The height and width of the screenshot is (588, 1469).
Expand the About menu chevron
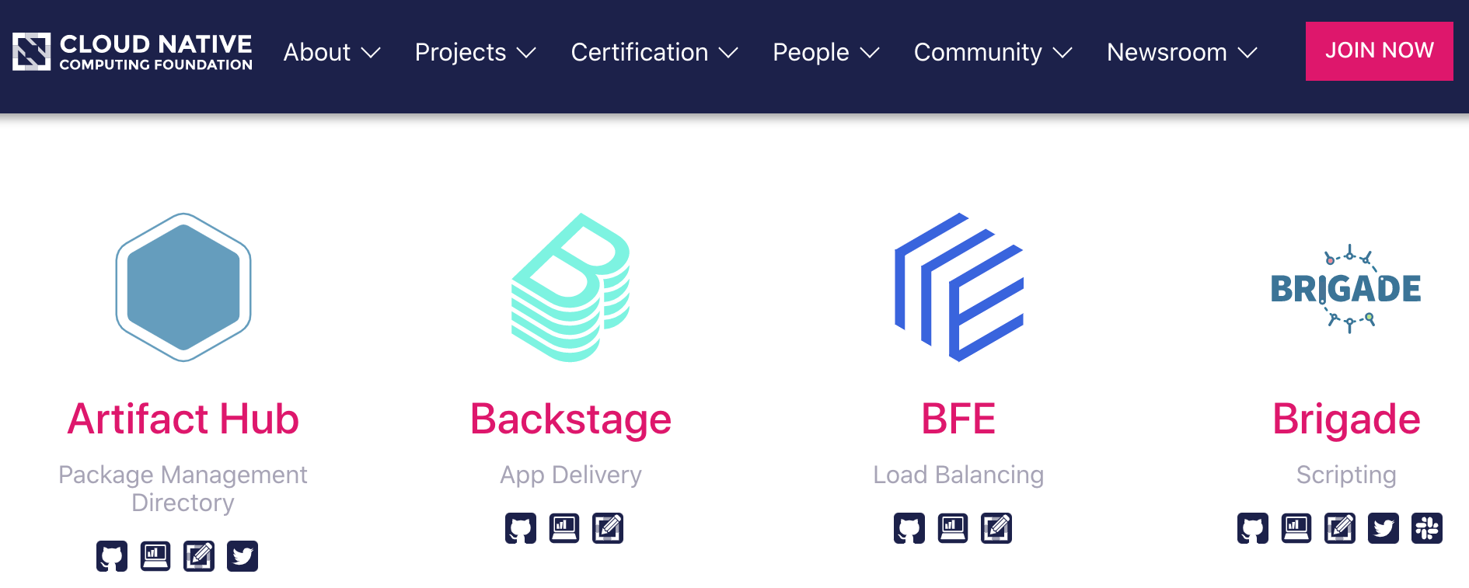tap(371, 53)
